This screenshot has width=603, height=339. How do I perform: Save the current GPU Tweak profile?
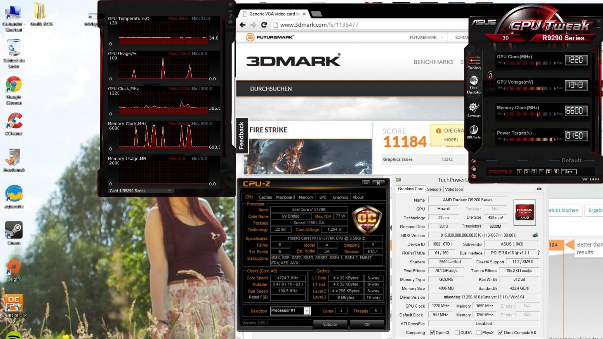[x=569, y=171]
